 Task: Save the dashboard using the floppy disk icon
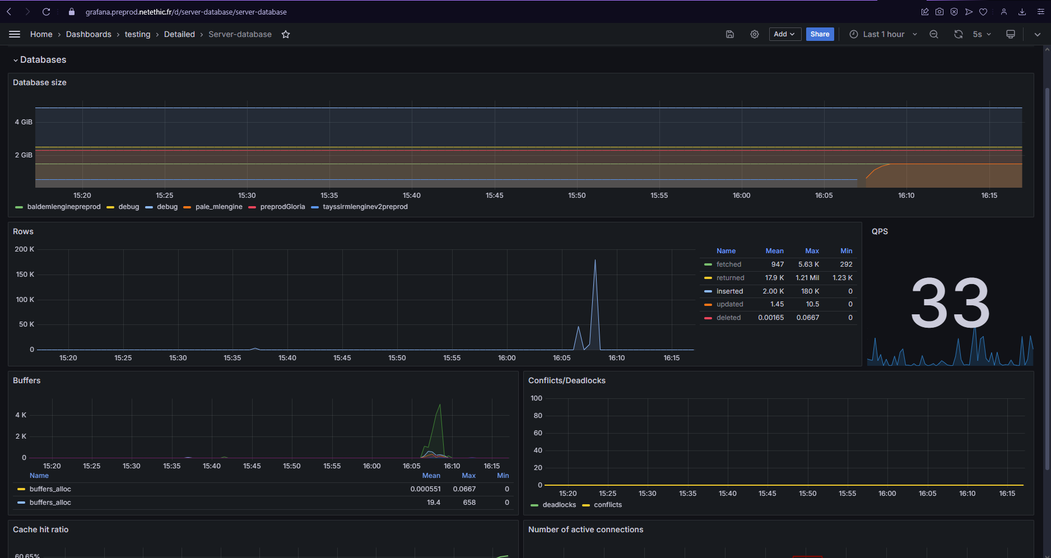(729, 34)
